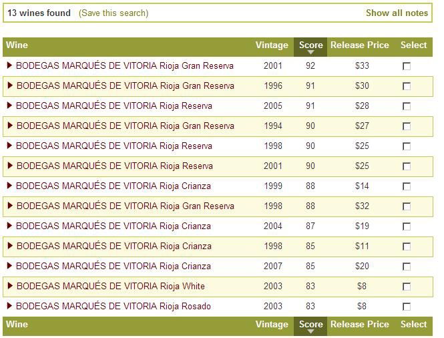Open the 1999 Rioja Crianza wine link
The image size is (444, 338).
point(114,186)
